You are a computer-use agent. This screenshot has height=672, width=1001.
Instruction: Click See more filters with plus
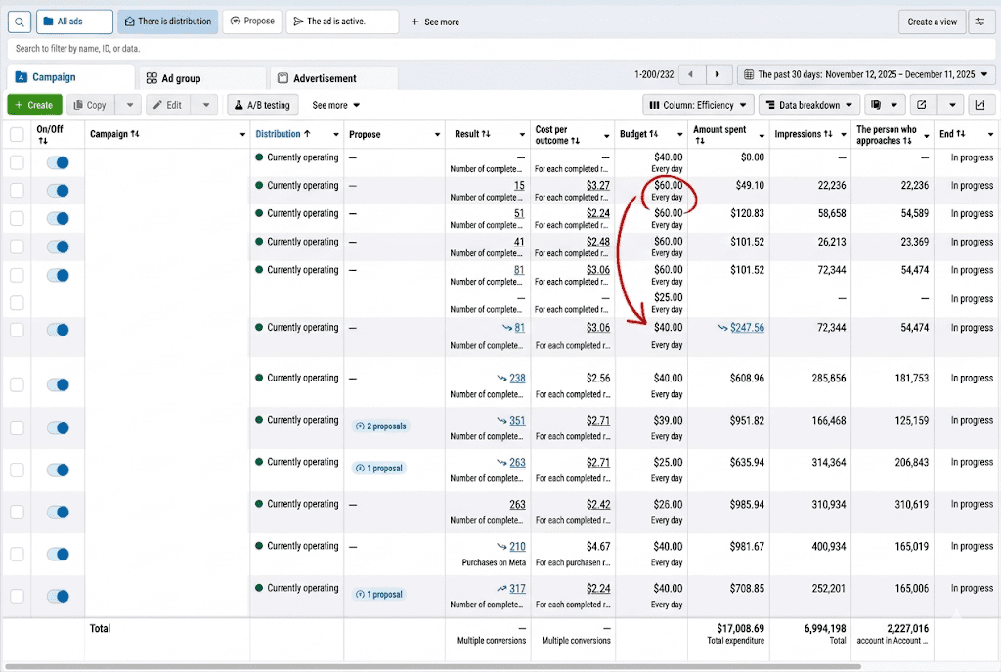435,22
